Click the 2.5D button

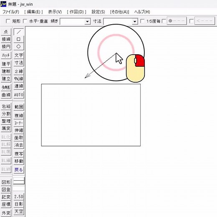pos(19,197)
